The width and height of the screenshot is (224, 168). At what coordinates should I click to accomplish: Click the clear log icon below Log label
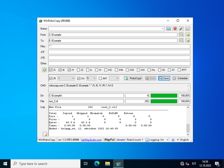(x=45, y=134)
